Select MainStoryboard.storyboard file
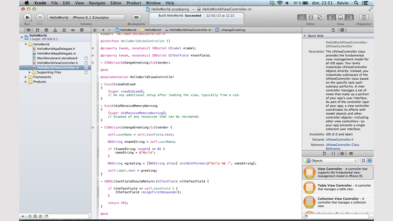 (x=57, y=58)
